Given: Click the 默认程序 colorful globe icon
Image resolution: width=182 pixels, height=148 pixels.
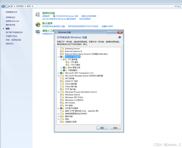Looking at the screenshot, I should pyautogui.click(x=38, y=25).
